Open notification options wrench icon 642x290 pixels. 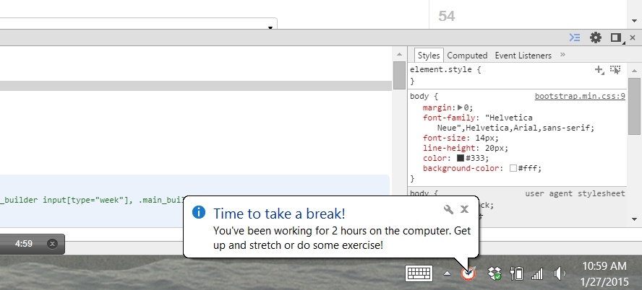click(449, 209)
